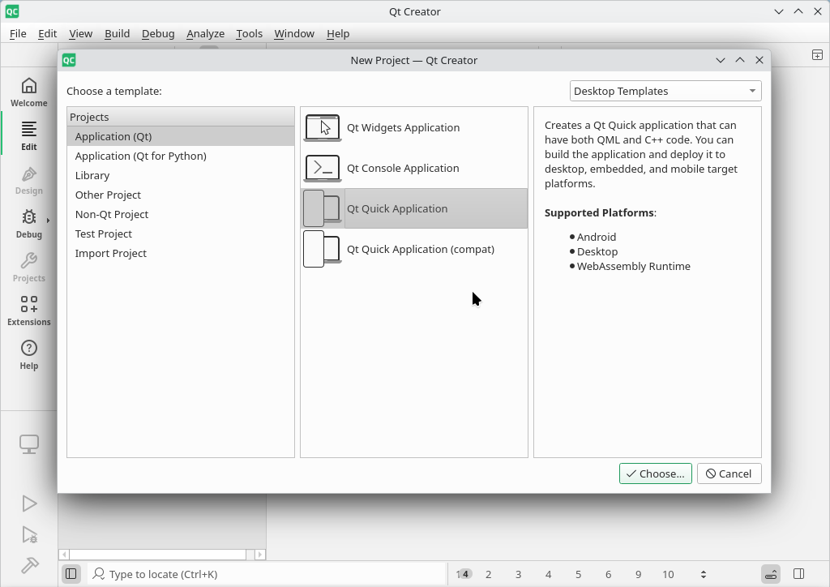Click the Projects list header
The image size is (830, 587).
pos(181,117)
